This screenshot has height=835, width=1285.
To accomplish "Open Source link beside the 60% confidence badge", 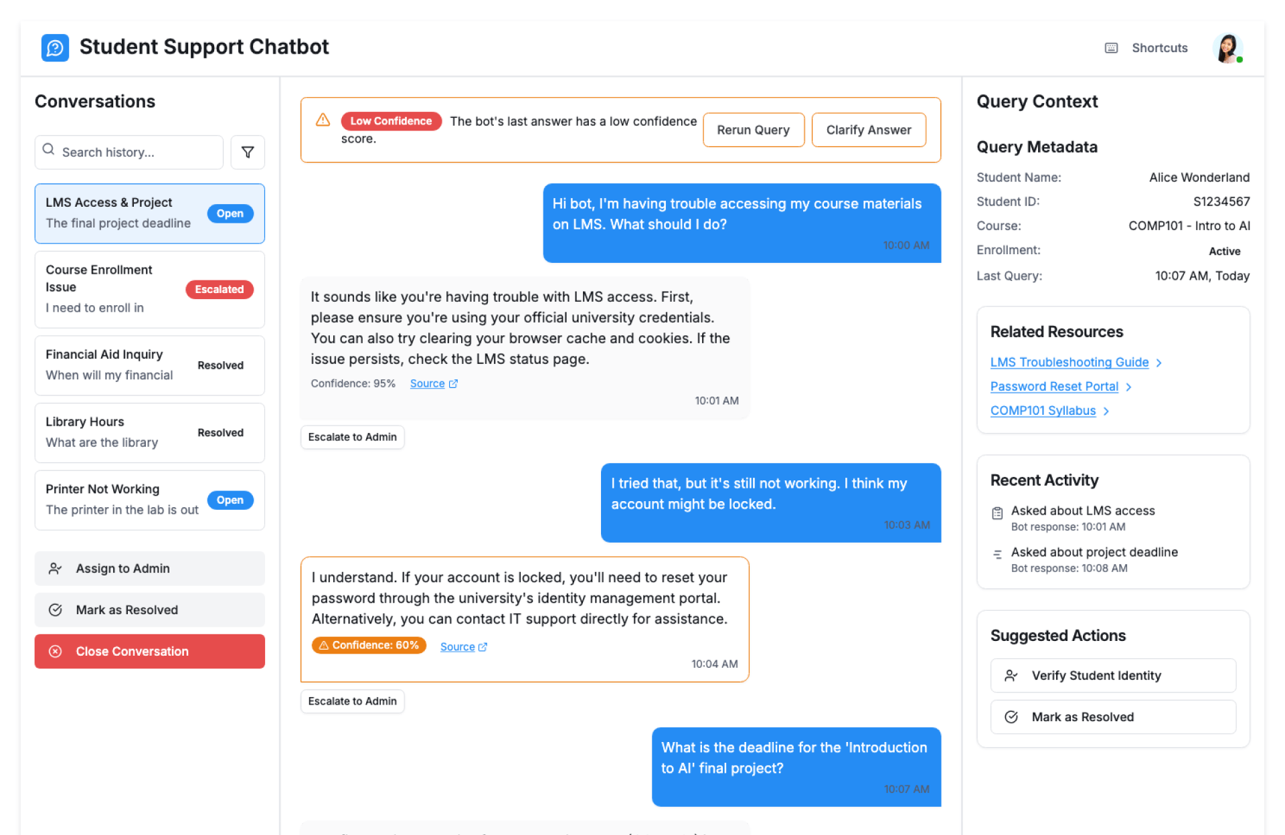I will 464,647.
